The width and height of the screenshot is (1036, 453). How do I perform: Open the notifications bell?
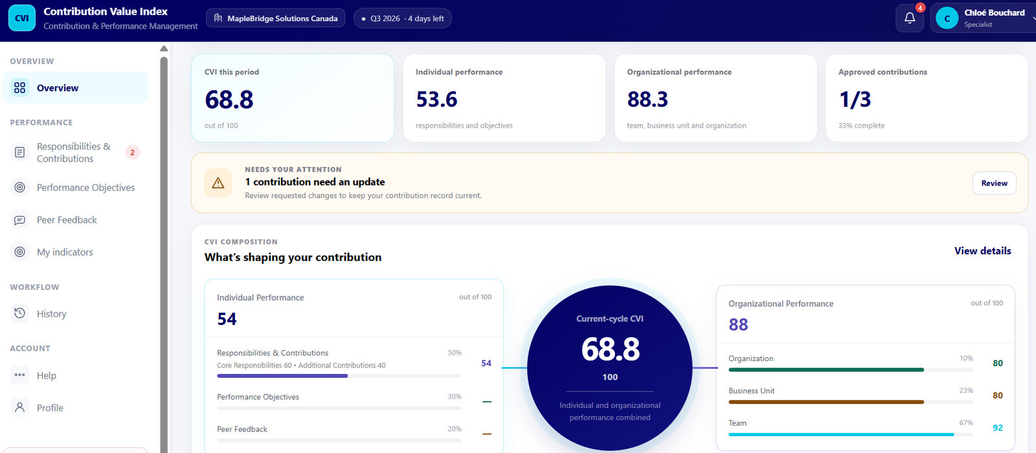910,18
